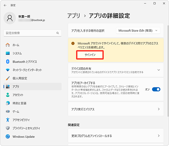Click the network Wi-Fi icon
Screen dimensions: 169x146
[x=8, y=70]
